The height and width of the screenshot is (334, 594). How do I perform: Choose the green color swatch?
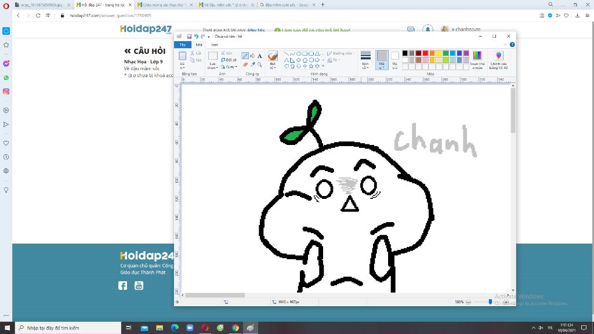click(446, 53)
